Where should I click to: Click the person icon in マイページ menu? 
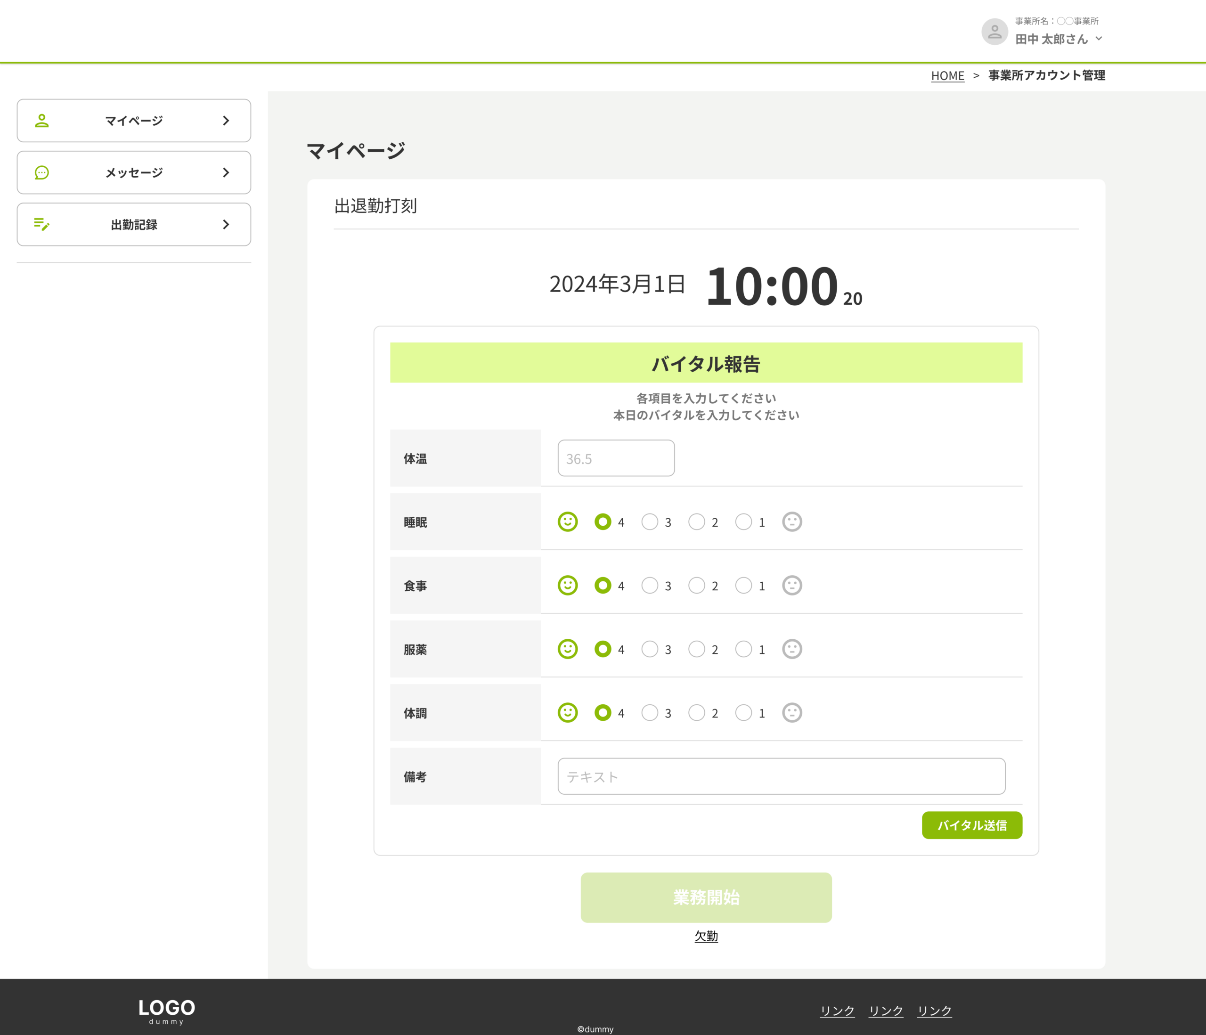point(42,121)
